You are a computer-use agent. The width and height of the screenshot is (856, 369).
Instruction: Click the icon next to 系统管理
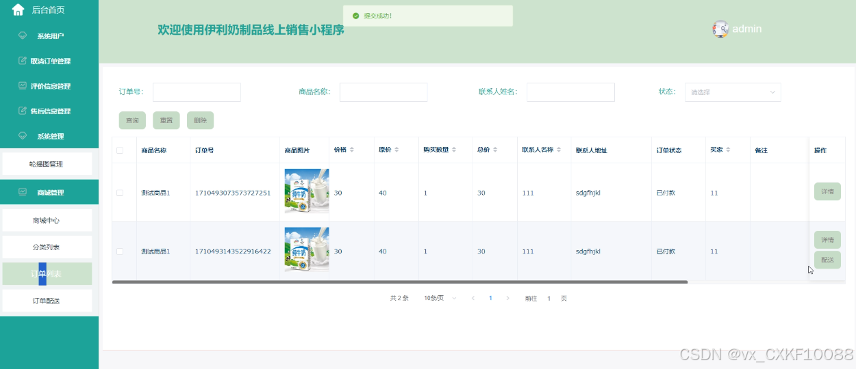(23, 136)
